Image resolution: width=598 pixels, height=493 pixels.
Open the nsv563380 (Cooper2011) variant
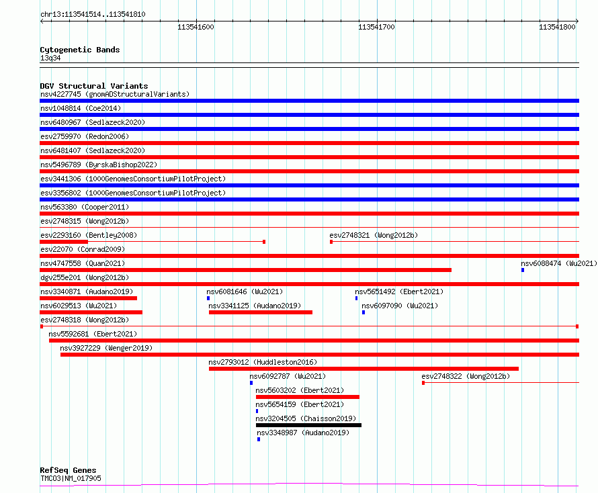(x=85, y=207)
